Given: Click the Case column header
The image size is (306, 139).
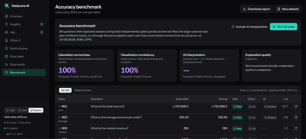Looking at the screenshot, I should [62, 99].
